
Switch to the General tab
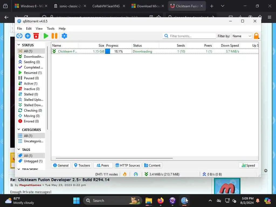(61, 165)
